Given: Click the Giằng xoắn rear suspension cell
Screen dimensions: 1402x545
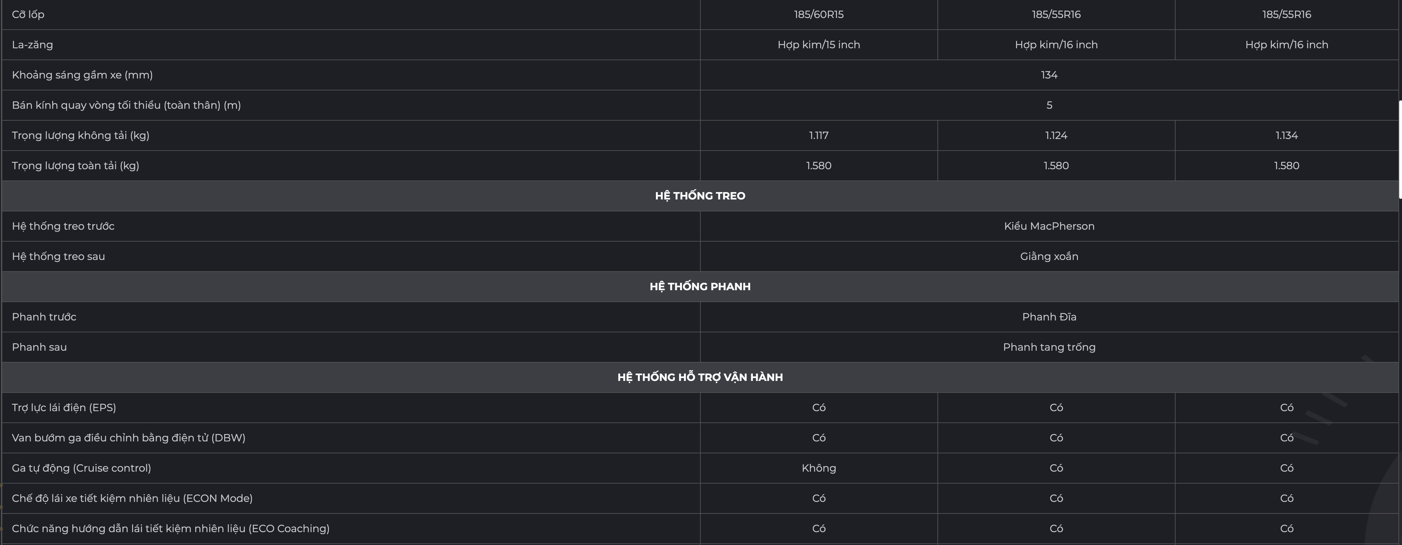Looking at the screenshot, I should coord(1049,256).
